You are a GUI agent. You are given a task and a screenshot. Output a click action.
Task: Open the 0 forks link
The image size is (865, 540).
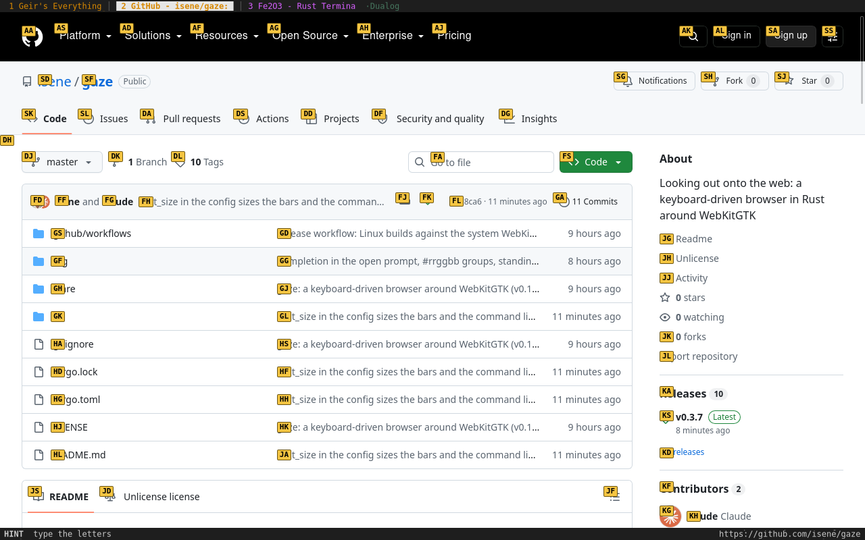[683, 337]
